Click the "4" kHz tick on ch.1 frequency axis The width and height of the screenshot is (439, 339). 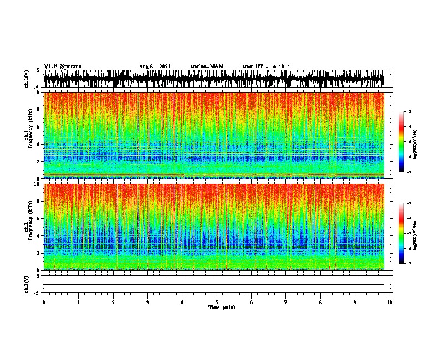39,145
